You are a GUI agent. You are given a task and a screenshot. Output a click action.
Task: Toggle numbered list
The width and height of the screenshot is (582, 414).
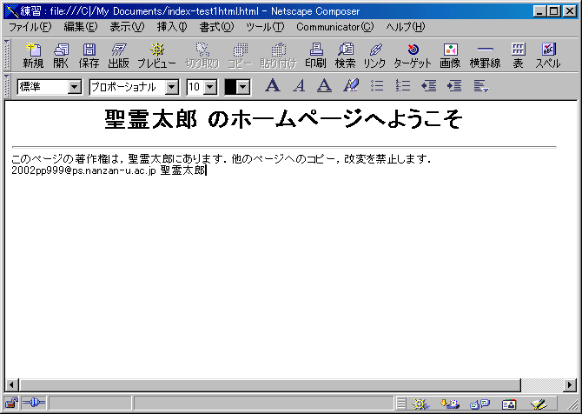tap(403, 86)
